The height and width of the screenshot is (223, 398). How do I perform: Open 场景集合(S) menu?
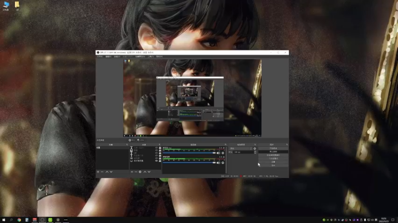click(140, 56)
